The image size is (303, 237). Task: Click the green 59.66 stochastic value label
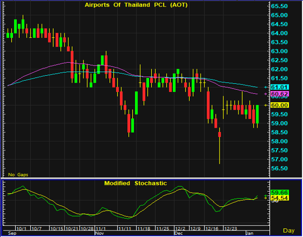click(x=280, y=193)
